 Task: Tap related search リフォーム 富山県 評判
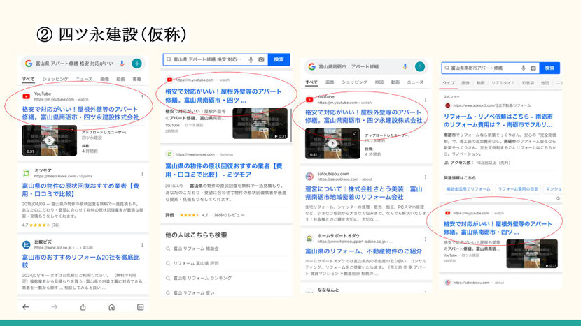196,264
